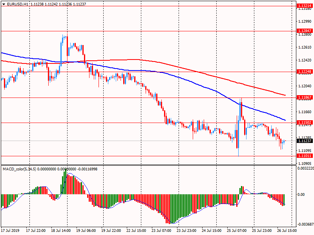Select the 1.13214 price level label
The image size is (314, 235).
click(x=305, y=6)
